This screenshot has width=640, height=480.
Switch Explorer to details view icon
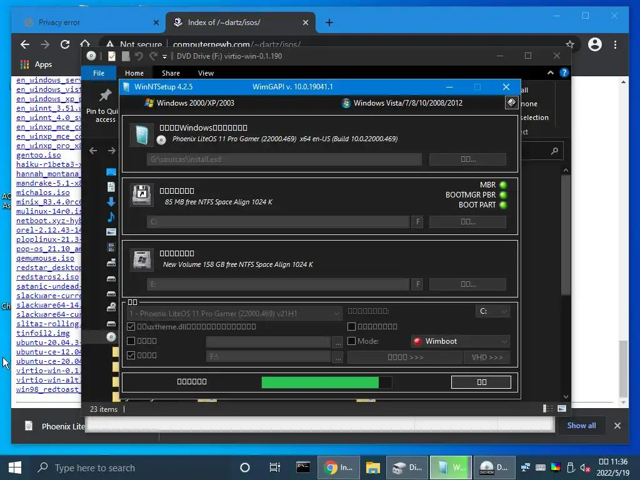point(547,409)
